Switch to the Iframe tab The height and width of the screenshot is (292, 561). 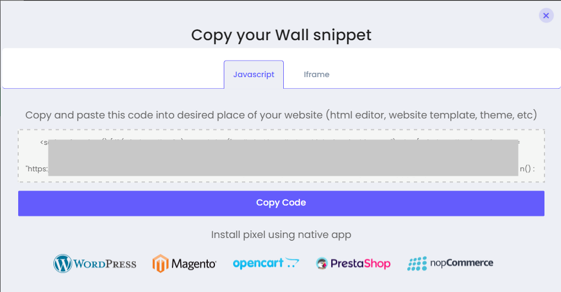point(317,74)
